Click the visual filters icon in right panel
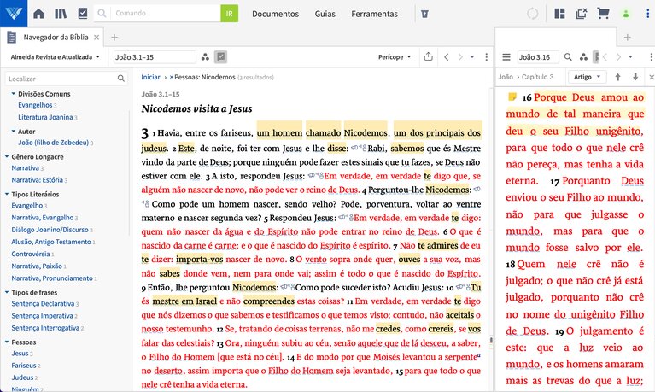The height and width of the screenshot is (392, 655). pyautogui.click(x=583, y=57)
